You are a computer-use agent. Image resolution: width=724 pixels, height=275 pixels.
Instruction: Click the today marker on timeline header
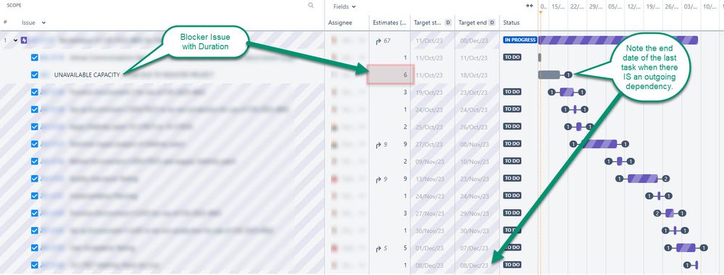coord(540,12)
